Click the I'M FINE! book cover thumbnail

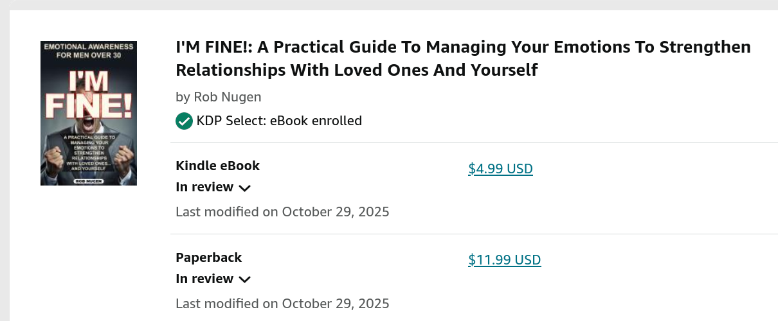coord(89,114)
